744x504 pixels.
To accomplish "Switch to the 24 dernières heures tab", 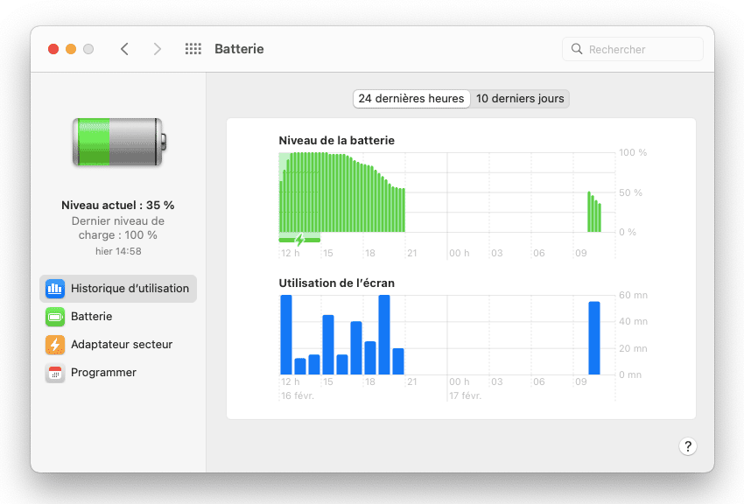I will point(411,99).
